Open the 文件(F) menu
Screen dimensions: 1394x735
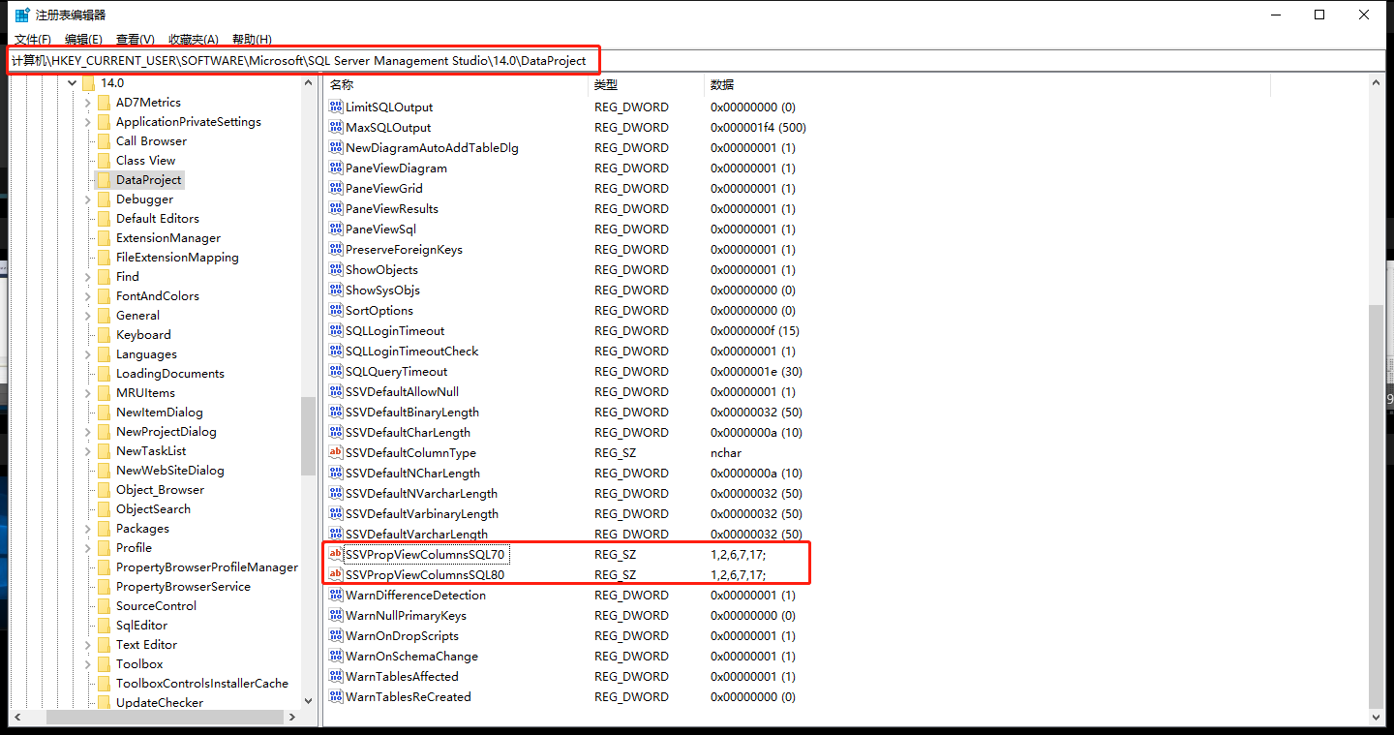coord(33,40)
